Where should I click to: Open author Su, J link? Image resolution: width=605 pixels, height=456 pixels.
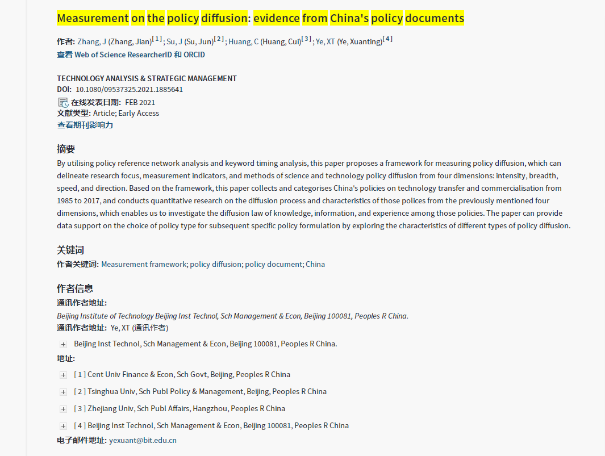point(174,41)
